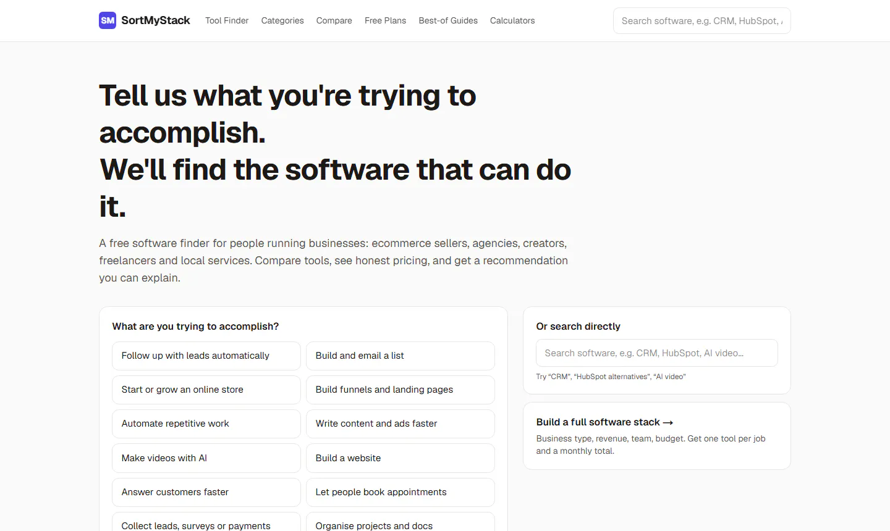Open the Compare navigation link
The height and width of the screenshot is (531, 890).
coord(334,20)
